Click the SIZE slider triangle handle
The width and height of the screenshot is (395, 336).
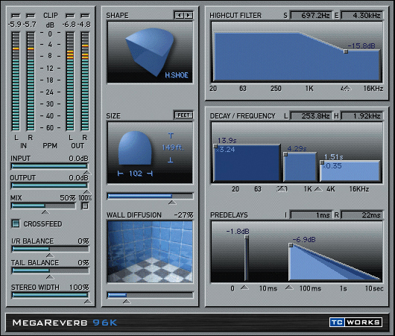(x=172, y=202)
